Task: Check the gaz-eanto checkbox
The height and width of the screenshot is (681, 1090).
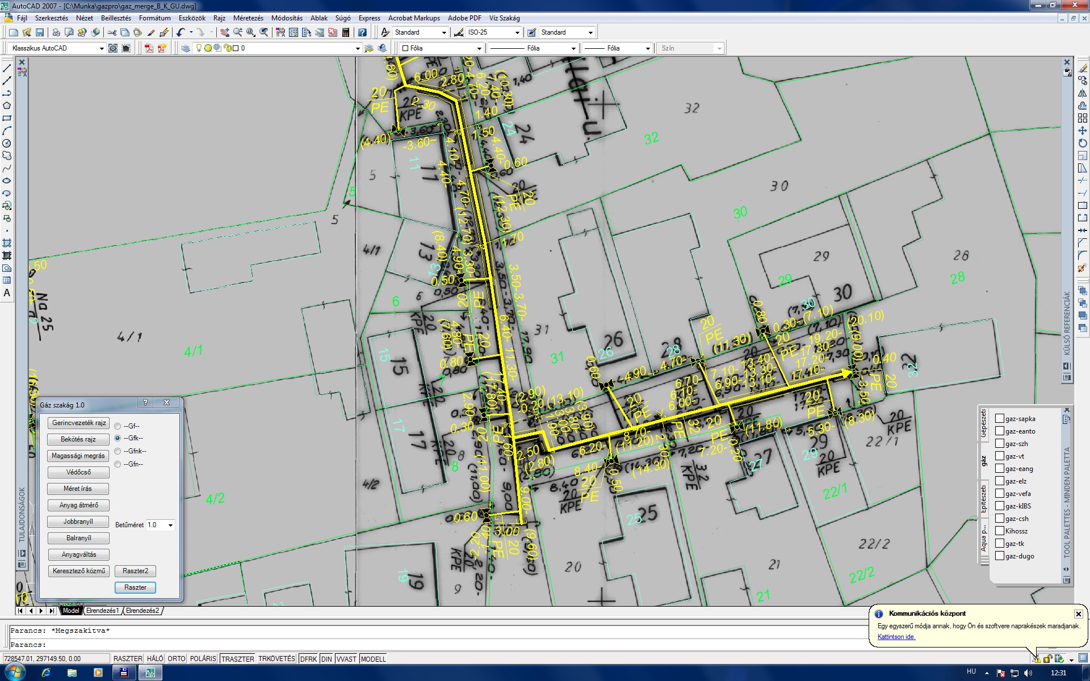Action: [1000, 431]
